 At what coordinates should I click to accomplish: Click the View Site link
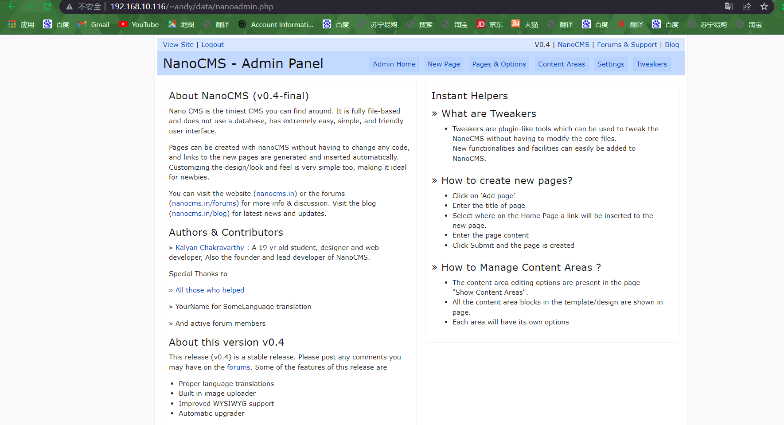click(178, 45)
